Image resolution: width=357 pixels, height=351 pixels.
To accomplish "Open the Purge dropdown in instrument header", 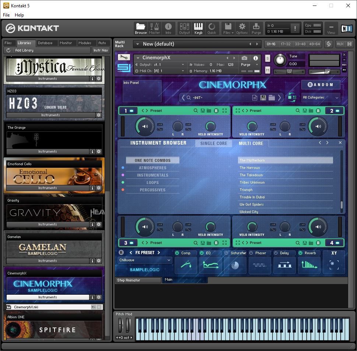I will 257,65.
